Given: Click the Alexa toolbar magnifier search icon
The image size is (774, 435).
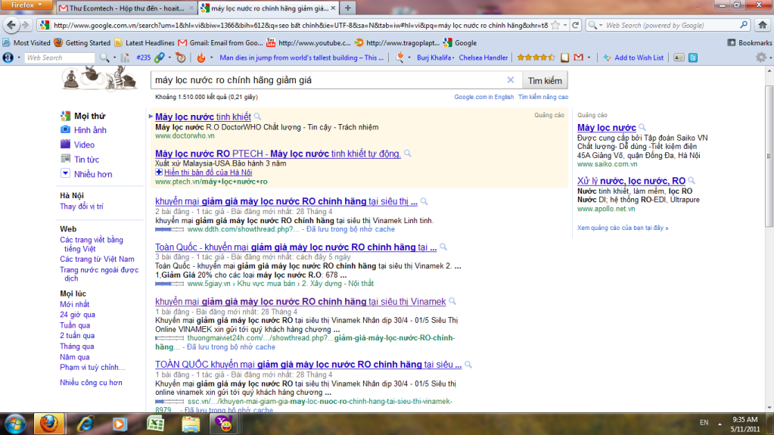Looking at the screenshot, I should (104, 57).
